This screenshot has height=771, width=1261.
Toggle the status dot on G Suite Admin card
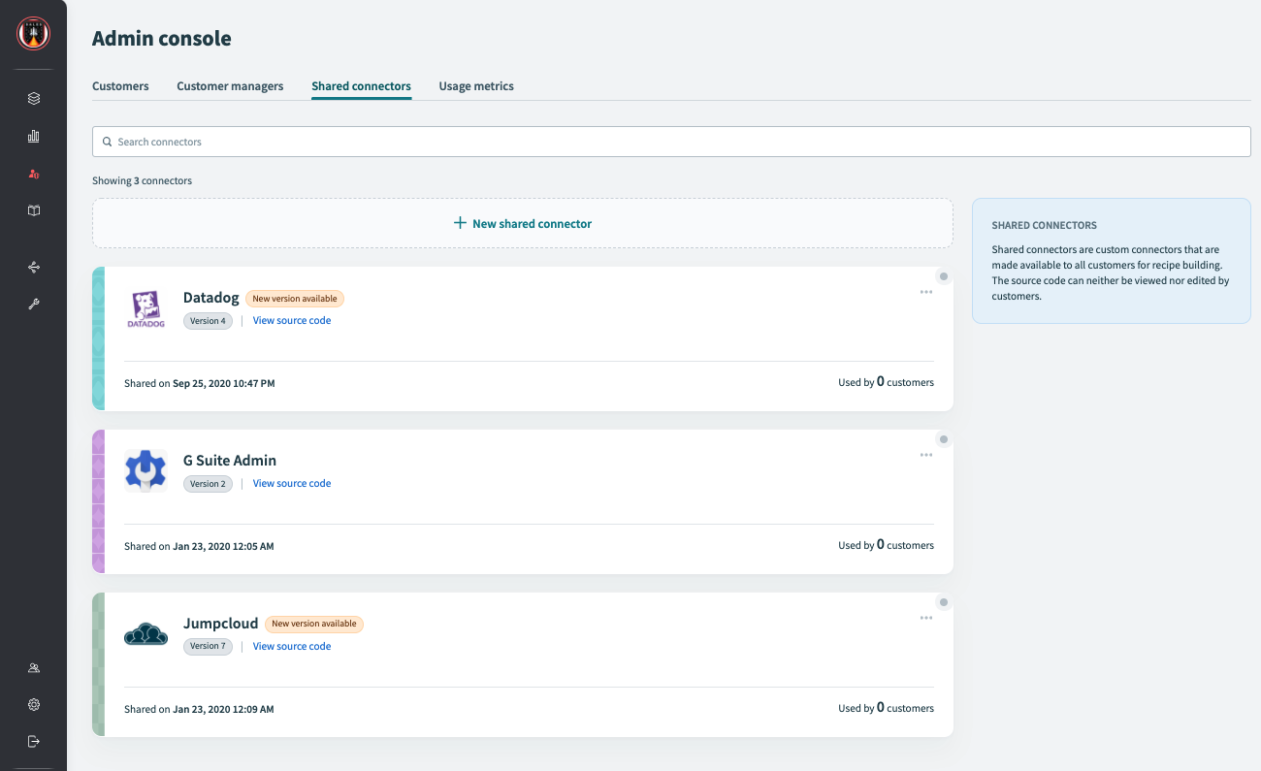944,439
